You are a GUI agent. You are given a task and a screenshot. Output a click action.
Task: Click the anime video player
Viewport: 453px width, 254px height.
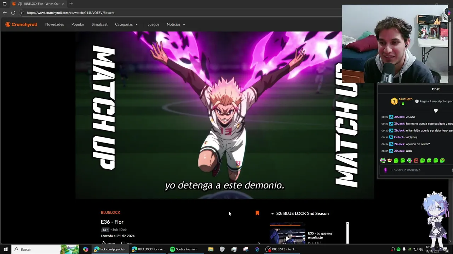tap(225, 115)
